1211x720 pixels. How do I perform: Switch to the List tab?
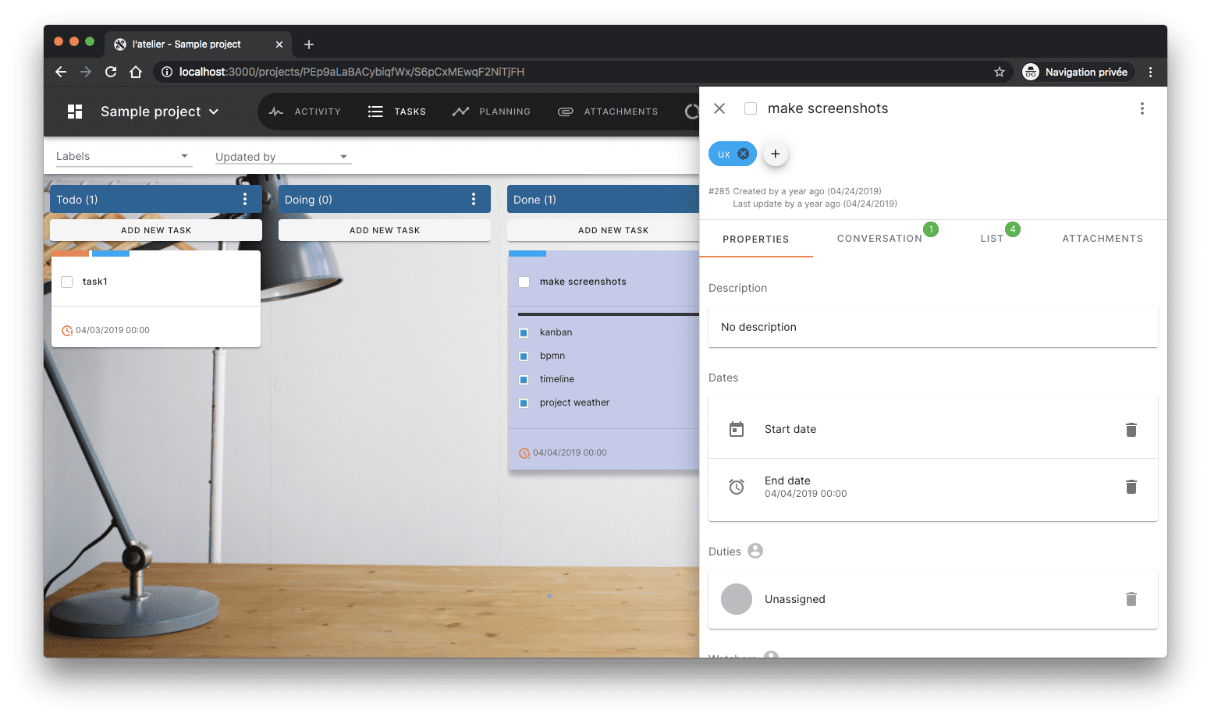click(x=992, y=239)
